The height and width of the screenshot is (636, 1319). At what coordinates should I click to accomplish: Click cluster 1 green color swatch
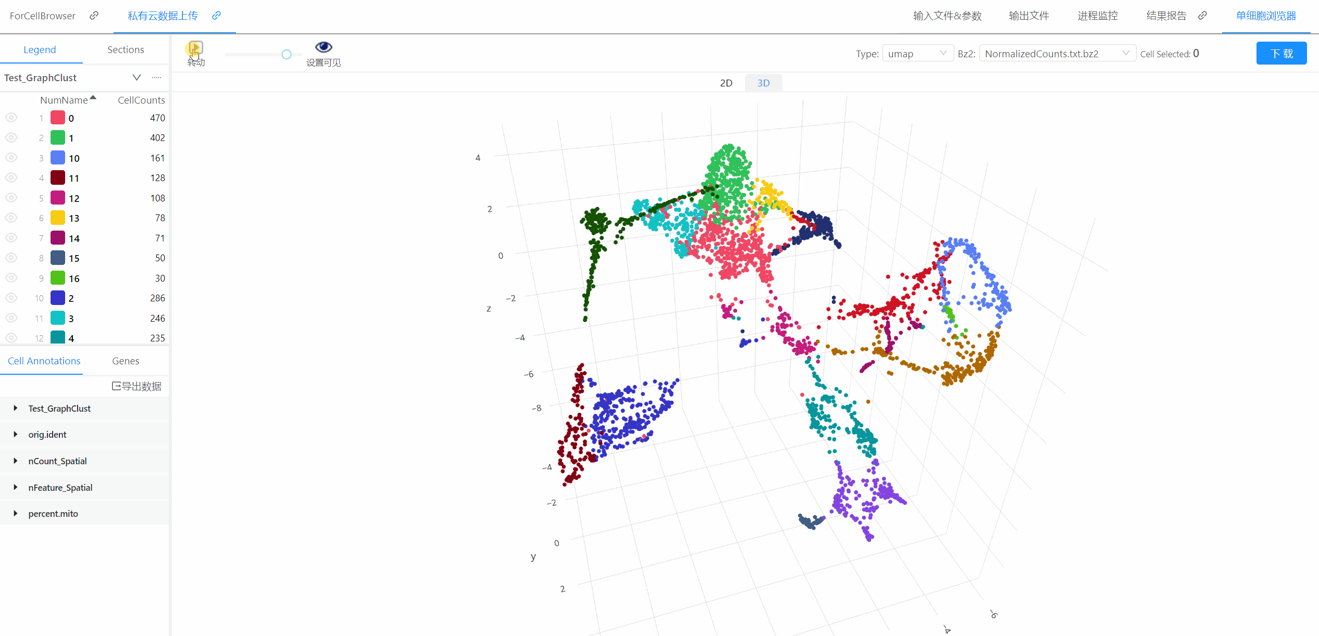[58, 137]
